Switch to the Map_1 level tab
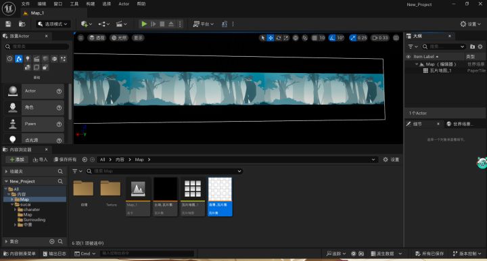 coord(37,13)
